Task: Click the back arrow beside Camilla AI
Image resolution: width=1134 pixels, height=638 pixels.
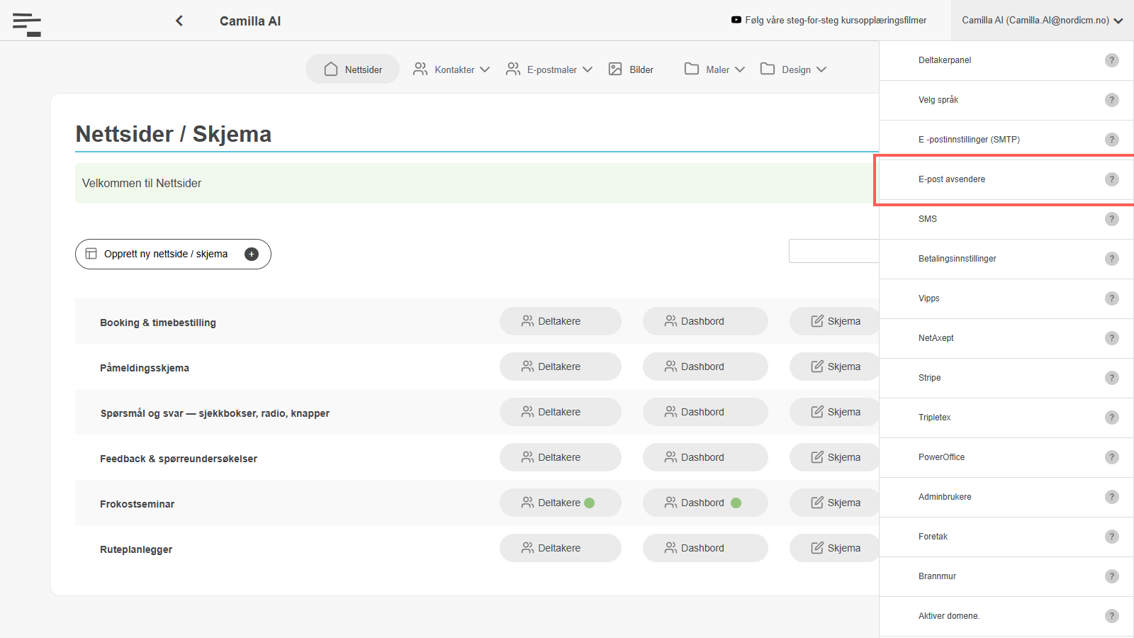Action: click(x=179, y=21)
